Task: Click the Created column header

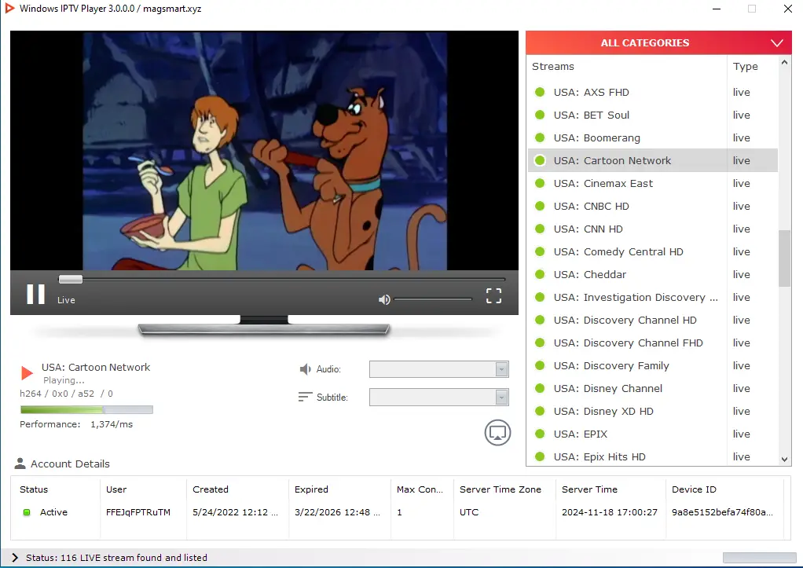Action: [x=211, y=489]
